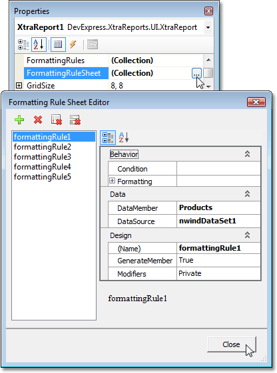Click the Close button in editor dialog
The height and width of the screenshot is (373, 277).
click(x=231, y=344)
